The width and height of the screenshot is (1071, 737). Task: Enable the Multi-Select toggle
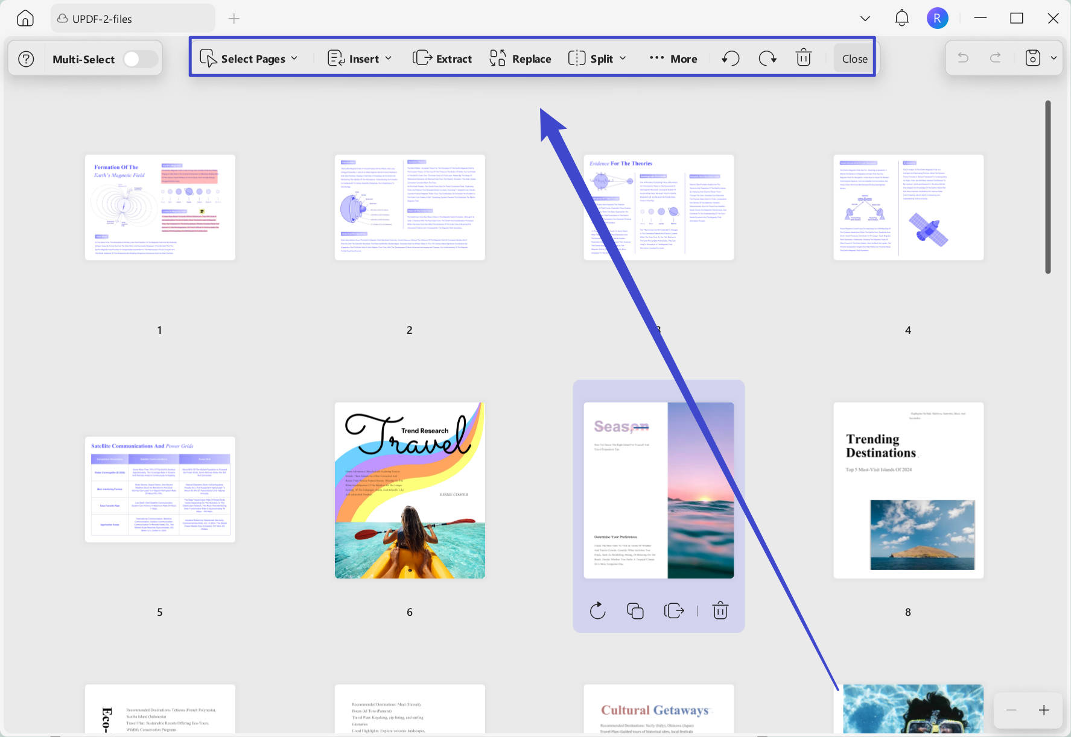pyautogui.click(x=141, y=59)
